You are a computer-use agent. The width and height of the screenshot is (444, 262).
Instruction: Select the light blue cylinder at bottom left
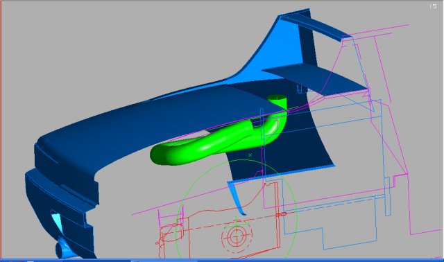click(64, 249)
